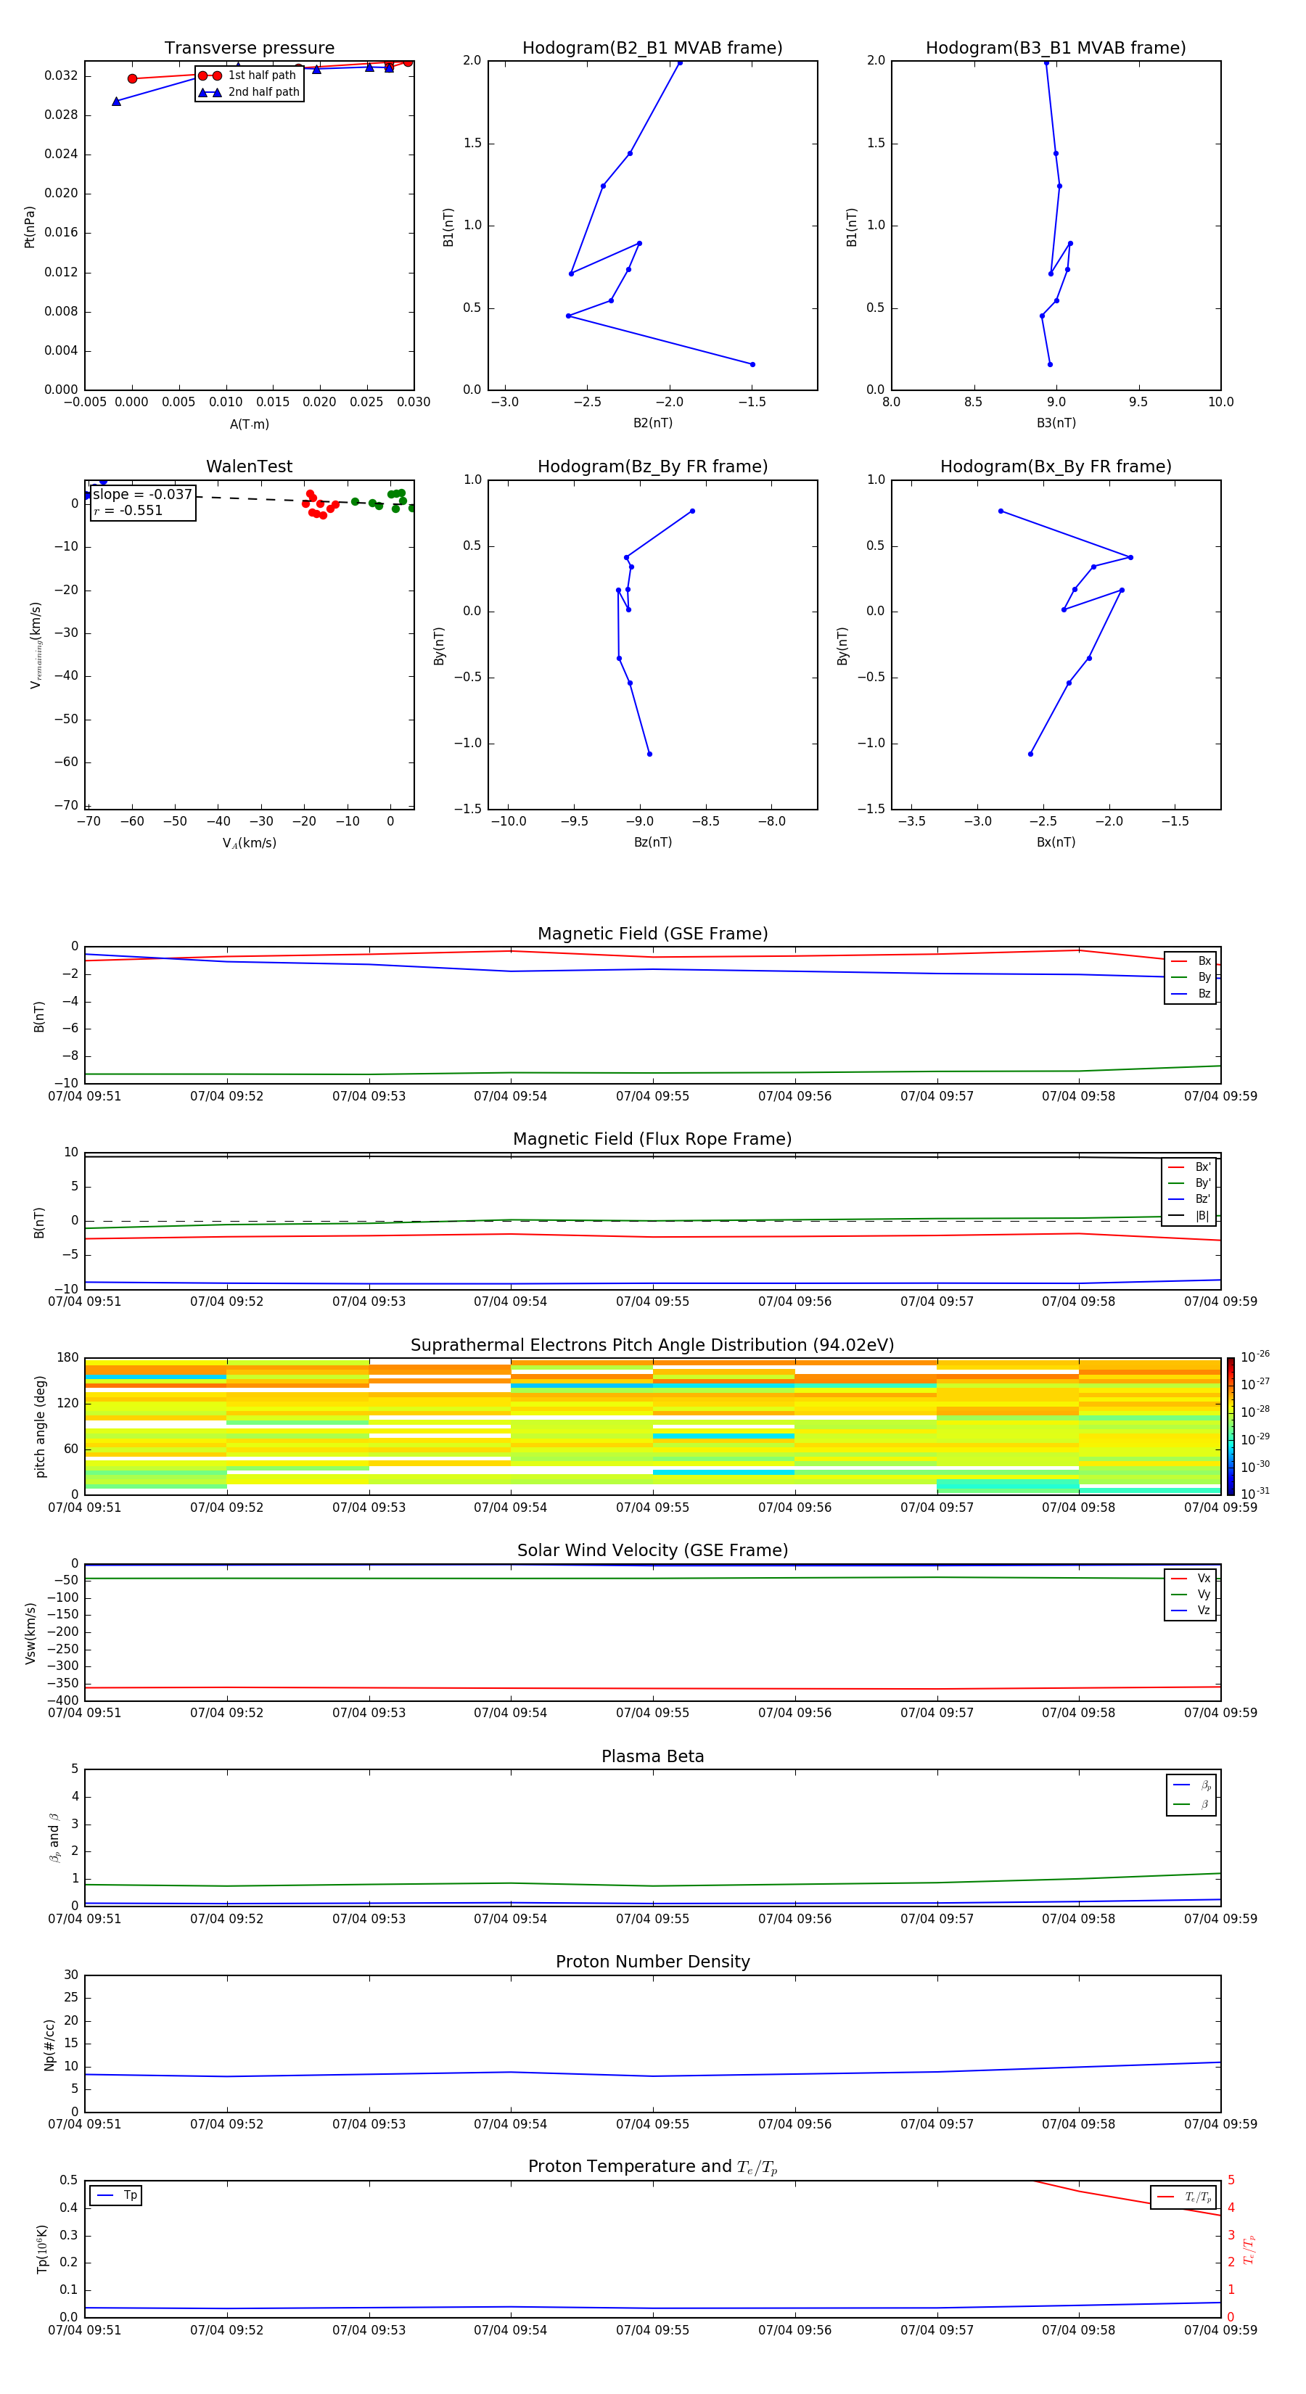
Task: Click the Tp legend in proton temperature plot
Action: (116, 2195)
